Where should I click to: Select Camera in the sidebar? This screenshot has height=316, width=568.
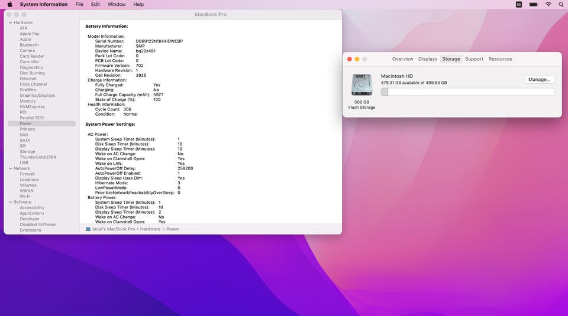pos(27,51)
